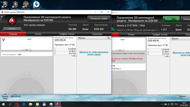Open uTorrent from the taskbar
190x107 pixels.
pos(37,104)
